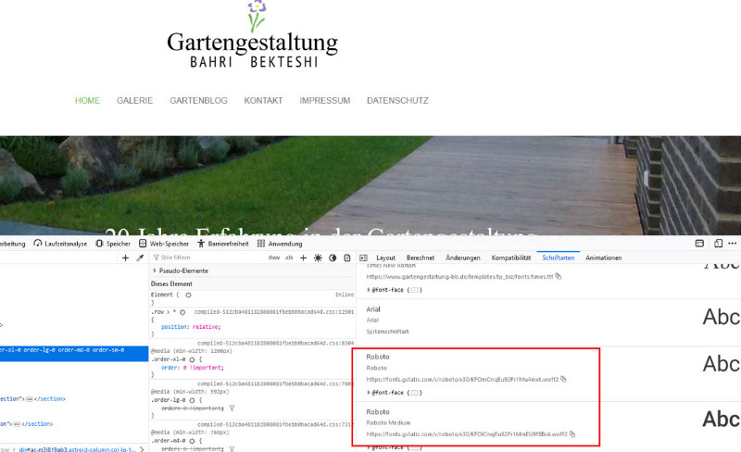Screen dimensions: 741x452
Task: Open the GARTENBLOG menu item
Action: tap(198, 101)
